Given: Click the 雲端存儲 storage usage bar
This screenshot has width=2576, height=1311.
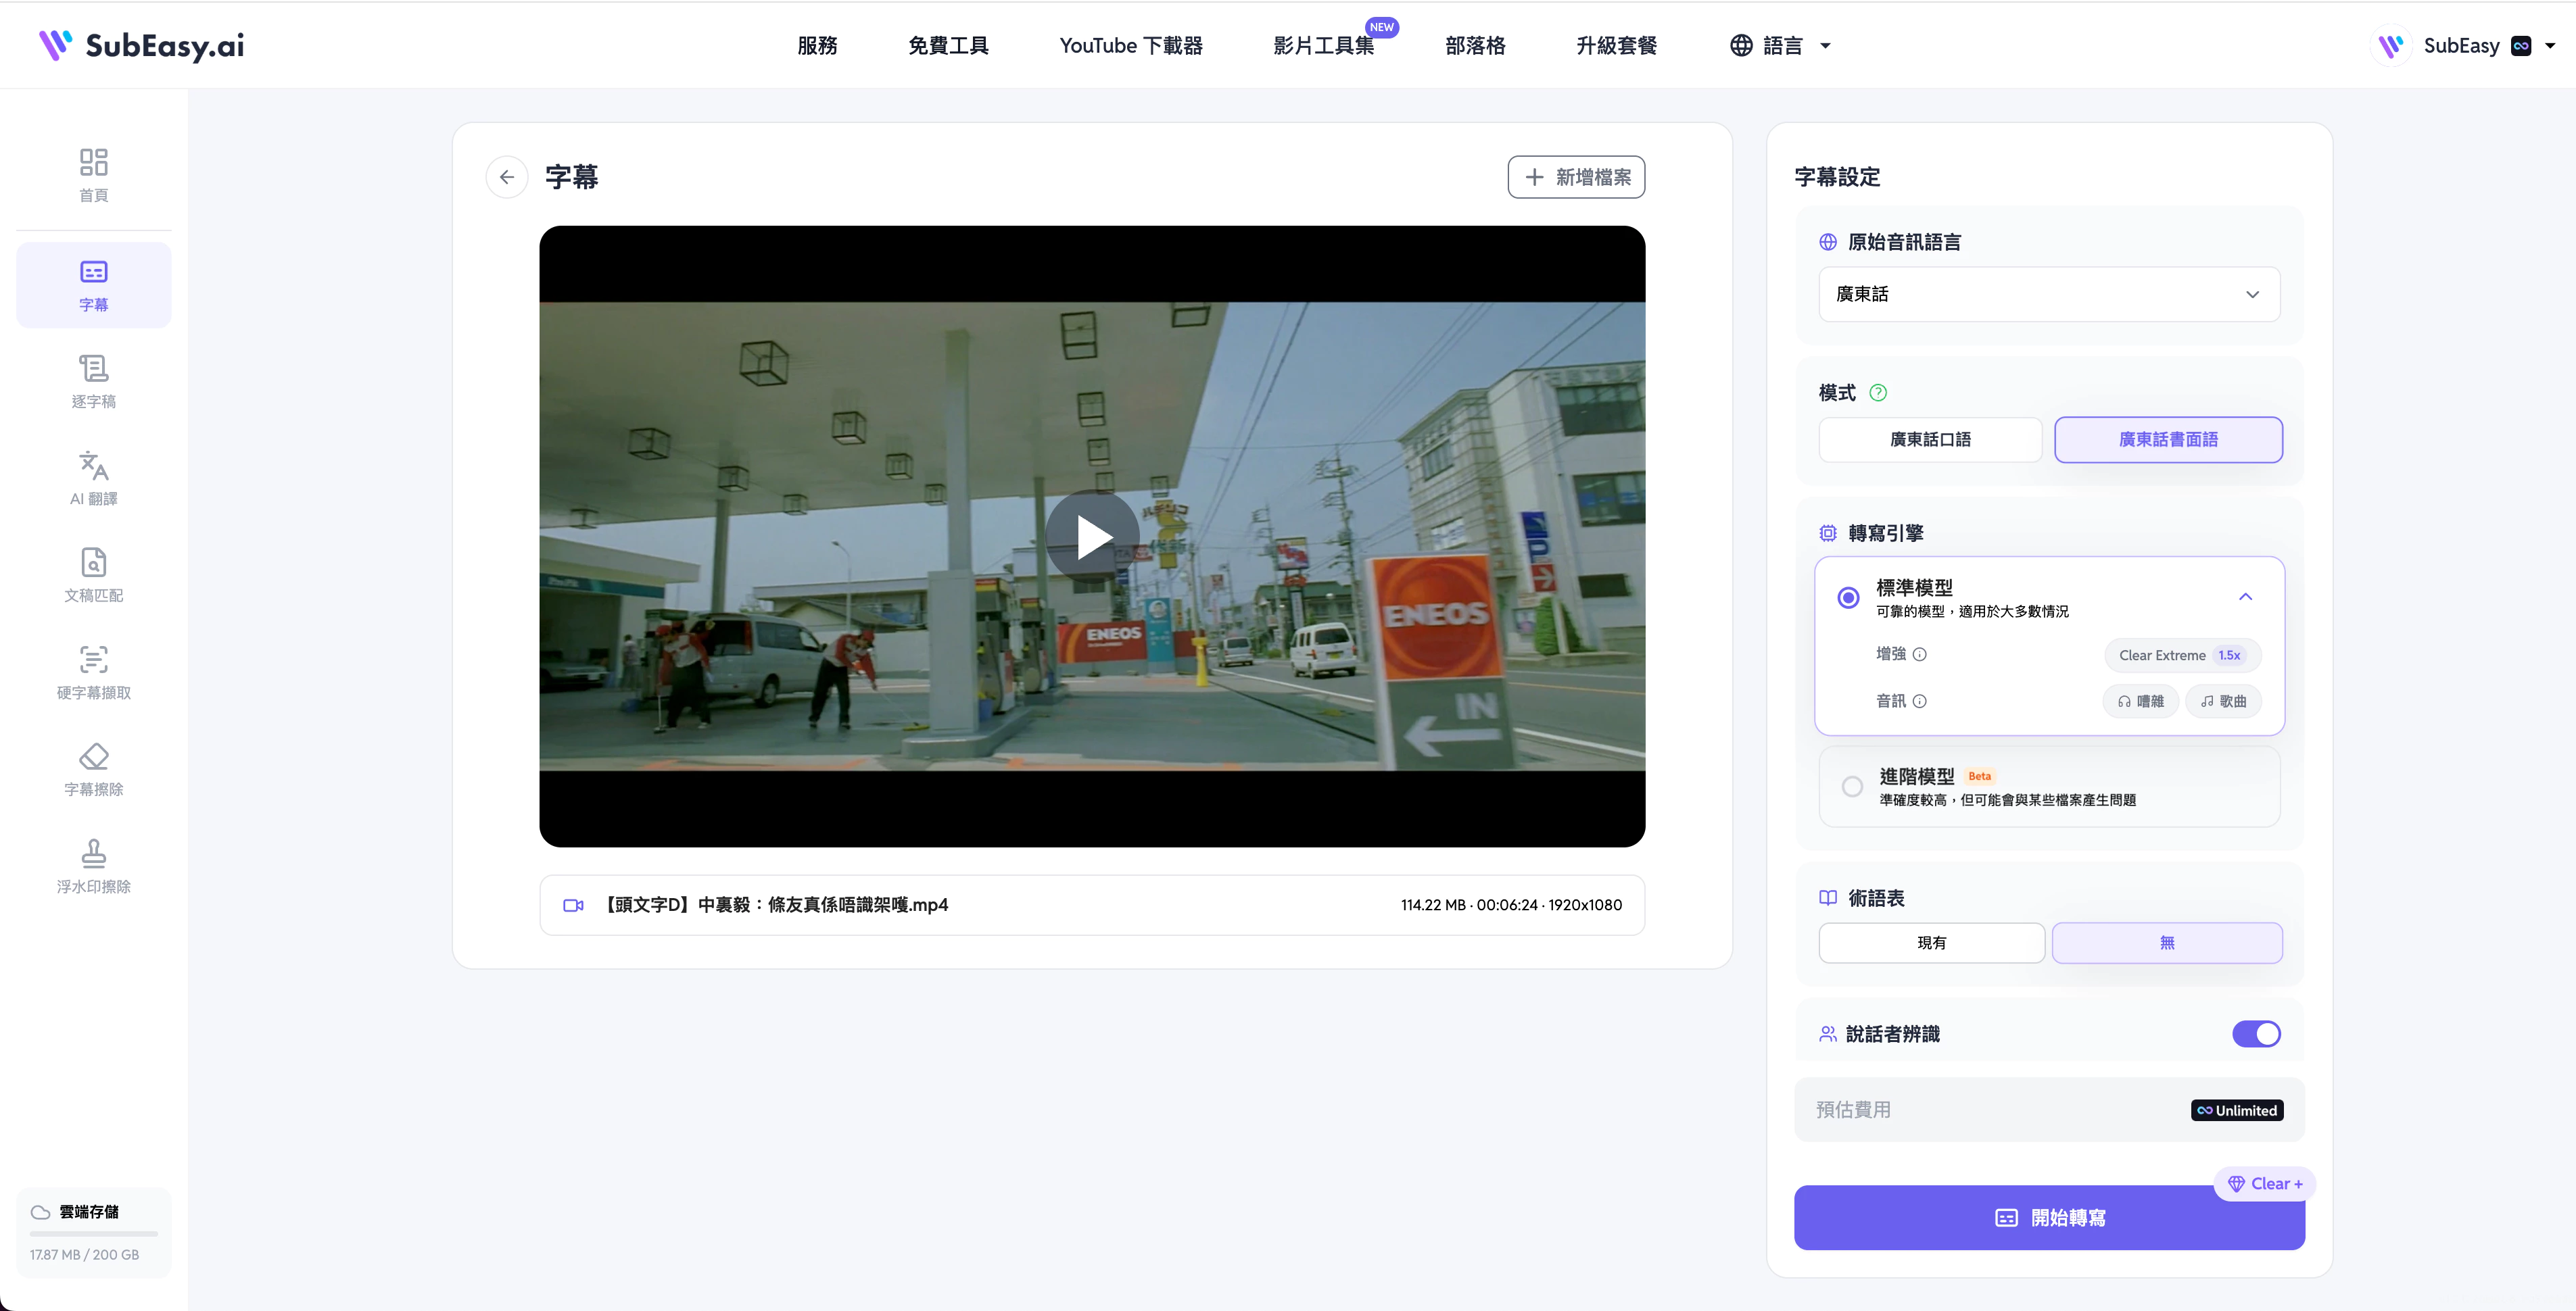Looking at the screenshot, I should pyautogui.click(x=93, y=1235).
